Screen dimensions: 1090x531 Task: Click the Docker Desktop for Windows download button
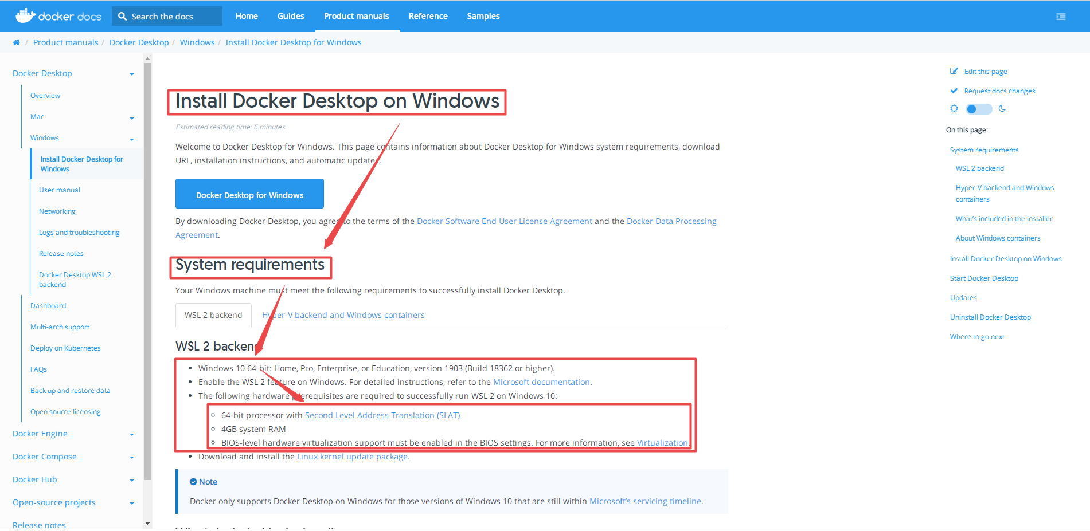(249, 194)
